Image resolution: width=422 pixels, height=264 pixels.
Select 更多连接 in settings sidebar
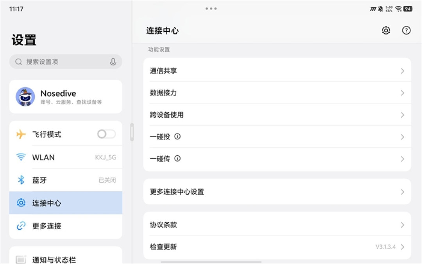(x=66, y=226)
